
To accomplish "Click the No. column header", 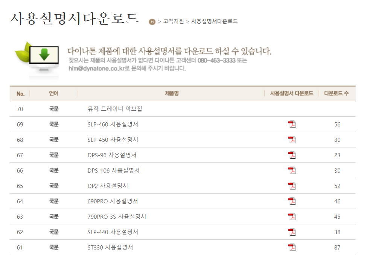I will [x=21, y=94].
